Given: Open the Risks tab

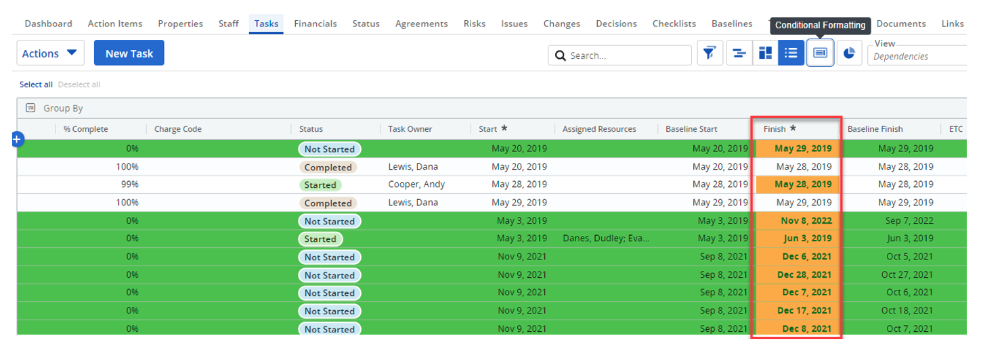Looking at the screenshot, I should point(475,24).
